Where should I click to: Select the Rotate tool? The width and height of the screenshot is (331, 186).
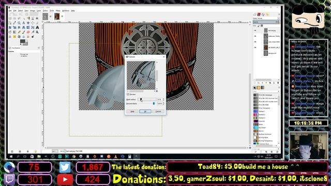pos(10,27)
